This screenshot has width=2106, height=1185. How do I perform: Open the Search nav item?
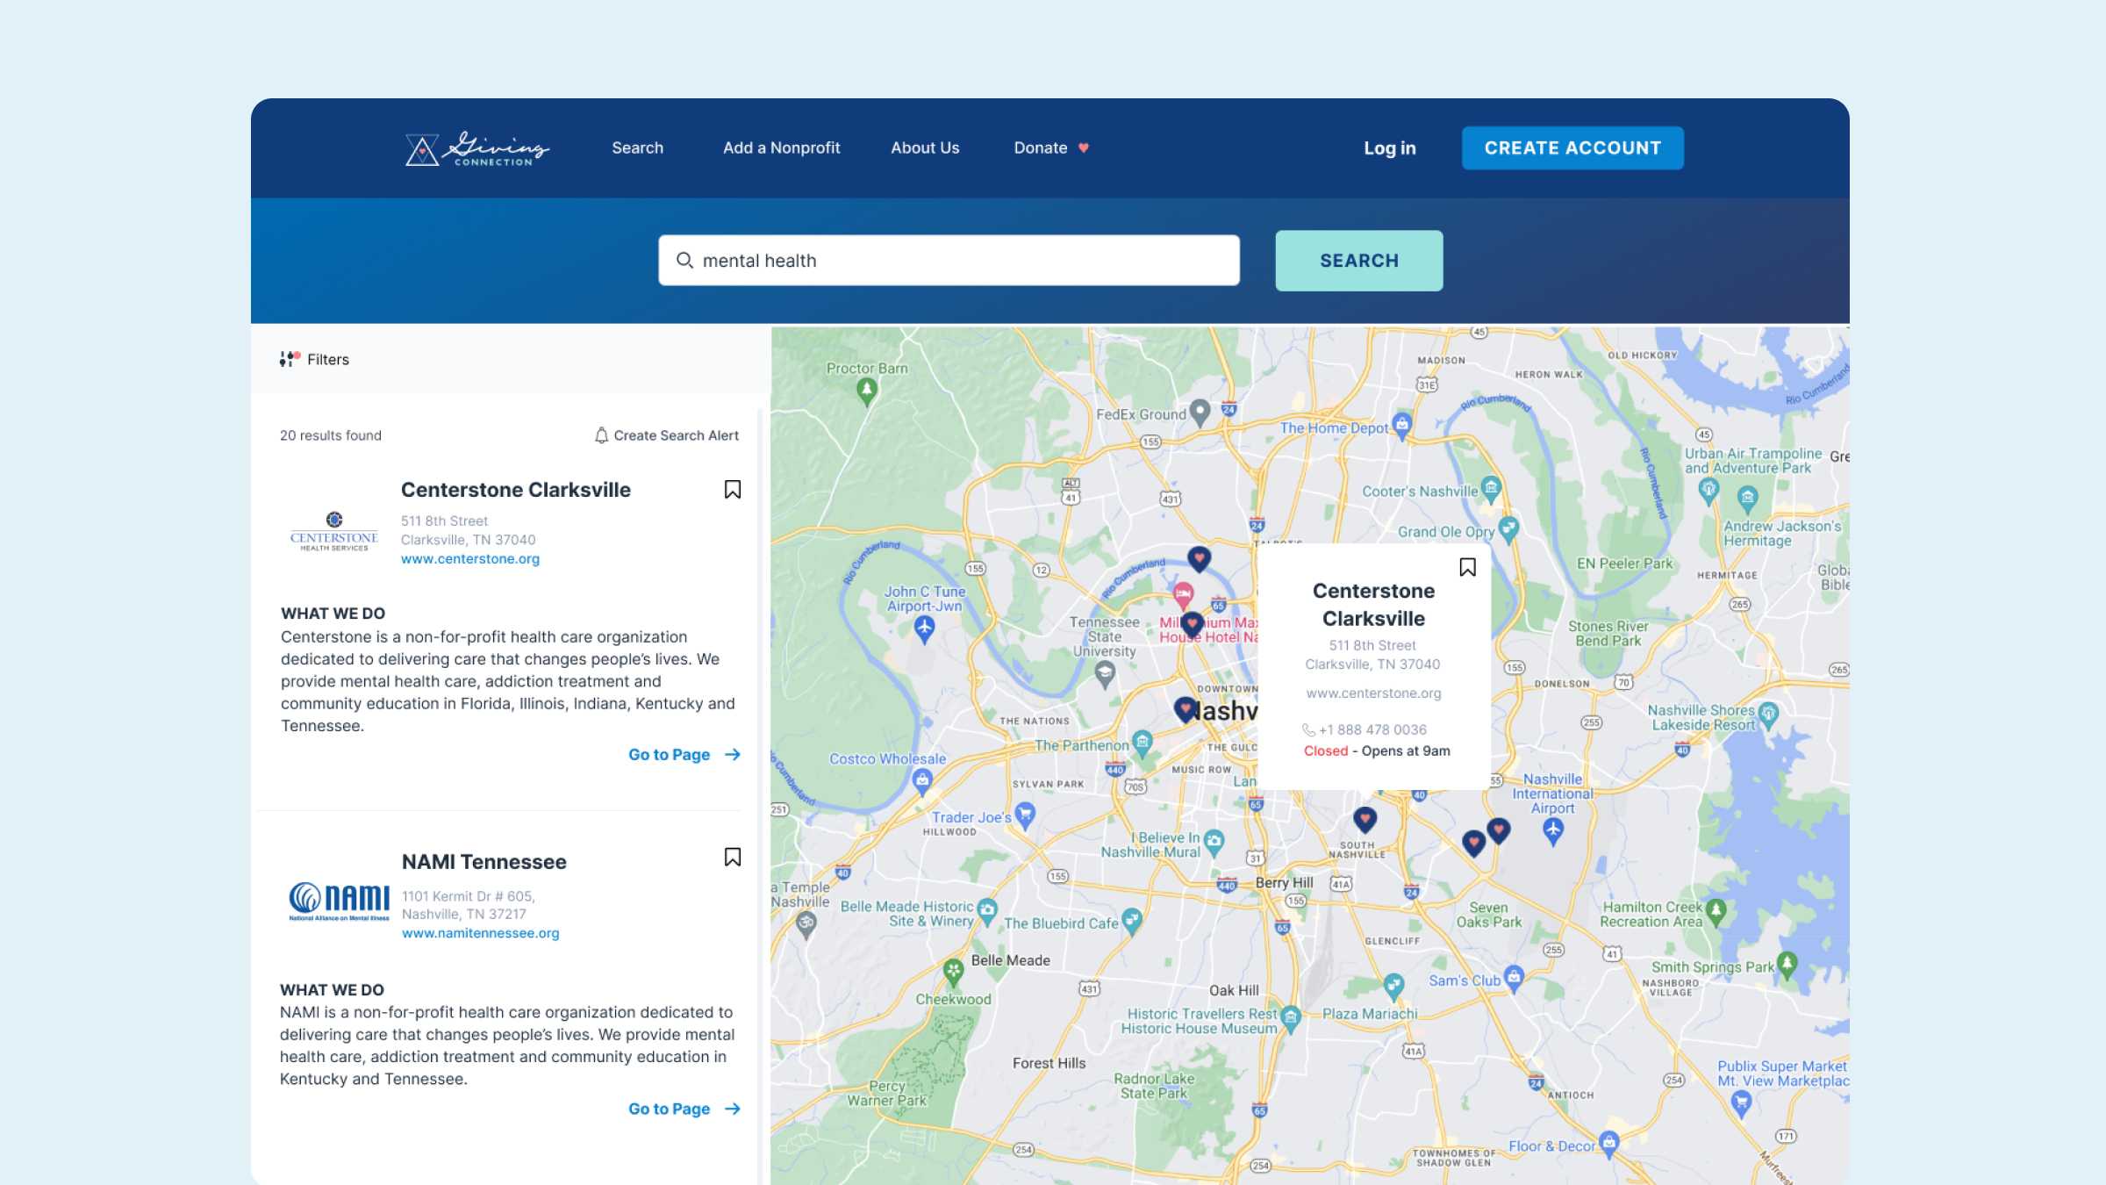[x=637, y=148]
